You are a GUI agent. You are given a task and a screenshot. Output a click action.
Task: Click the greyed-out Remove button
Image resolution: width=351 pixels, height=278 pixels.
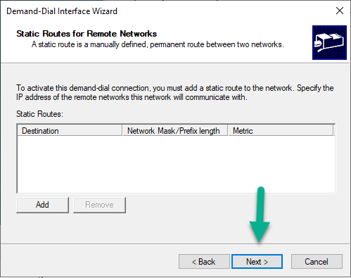99,205
